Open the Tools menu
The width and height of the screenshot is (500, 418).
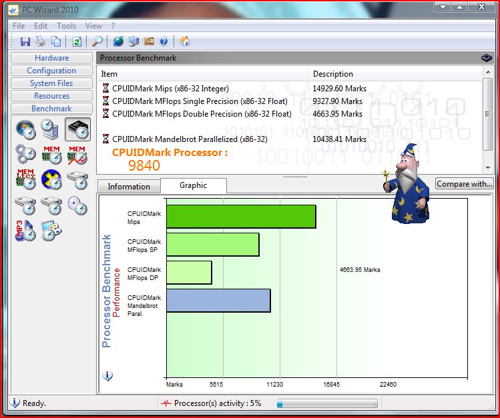66,26
